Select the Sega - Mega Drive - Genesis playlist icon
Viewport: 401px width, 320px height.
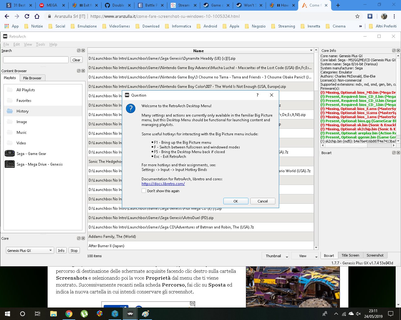[x=10, y=164]
